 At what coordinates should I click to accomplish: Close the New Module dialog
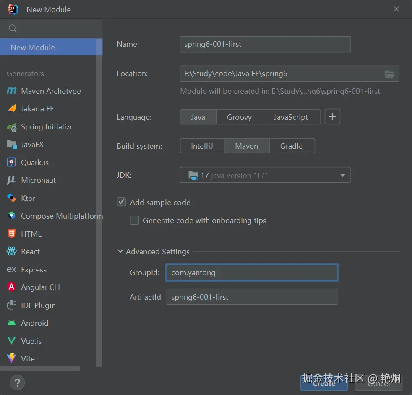[x=396, y=9]
